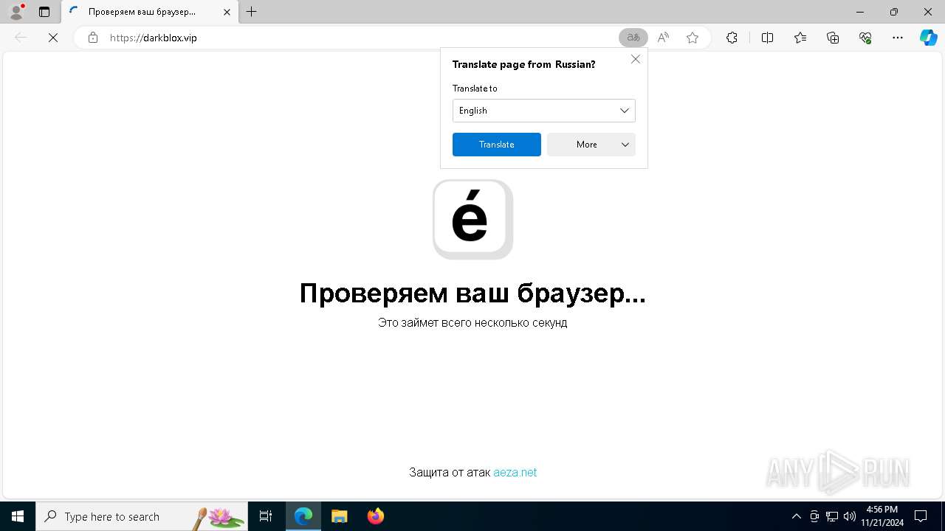The width and height of the screenshot is (945, 531).
Task: Follow the aeza.net link
Action: (x=515, y=472)
